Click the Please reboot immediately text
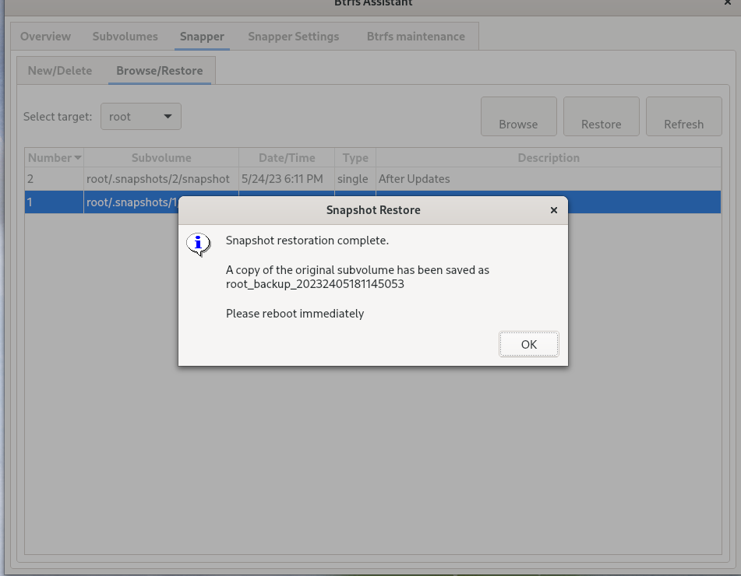 pyautogui.click(x=295, y=314)
